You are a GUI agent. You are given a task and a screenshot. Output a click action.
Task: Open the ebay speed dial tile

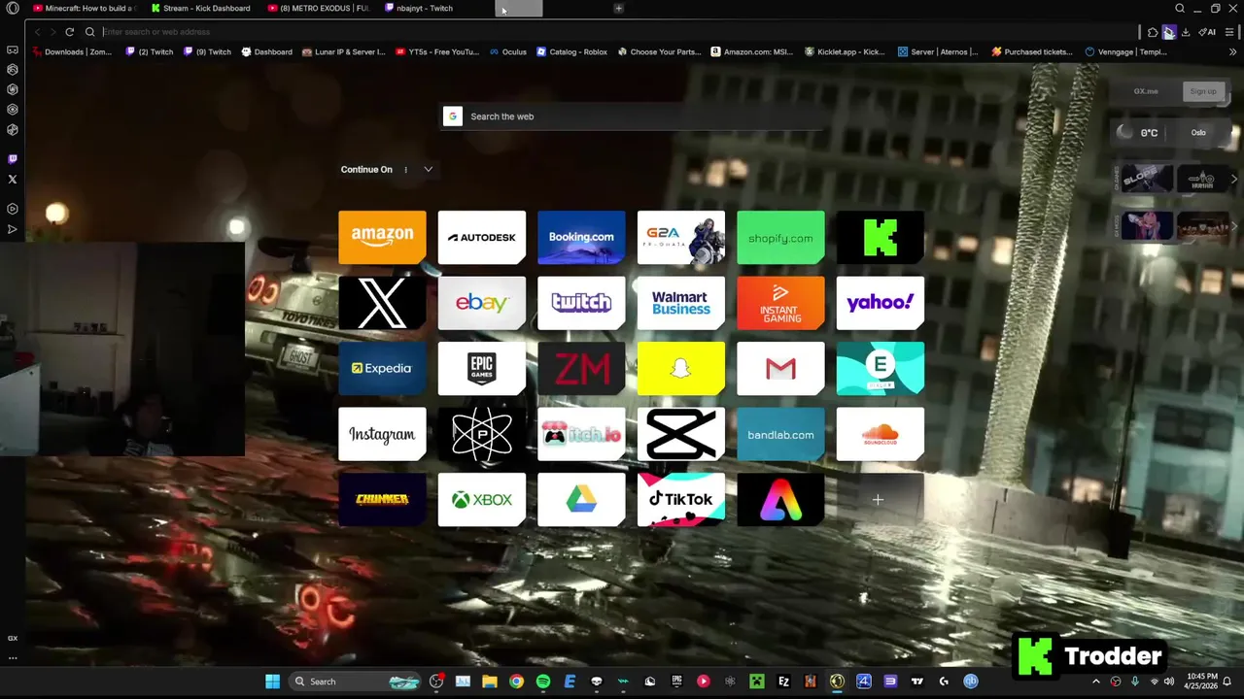[482, 303]
